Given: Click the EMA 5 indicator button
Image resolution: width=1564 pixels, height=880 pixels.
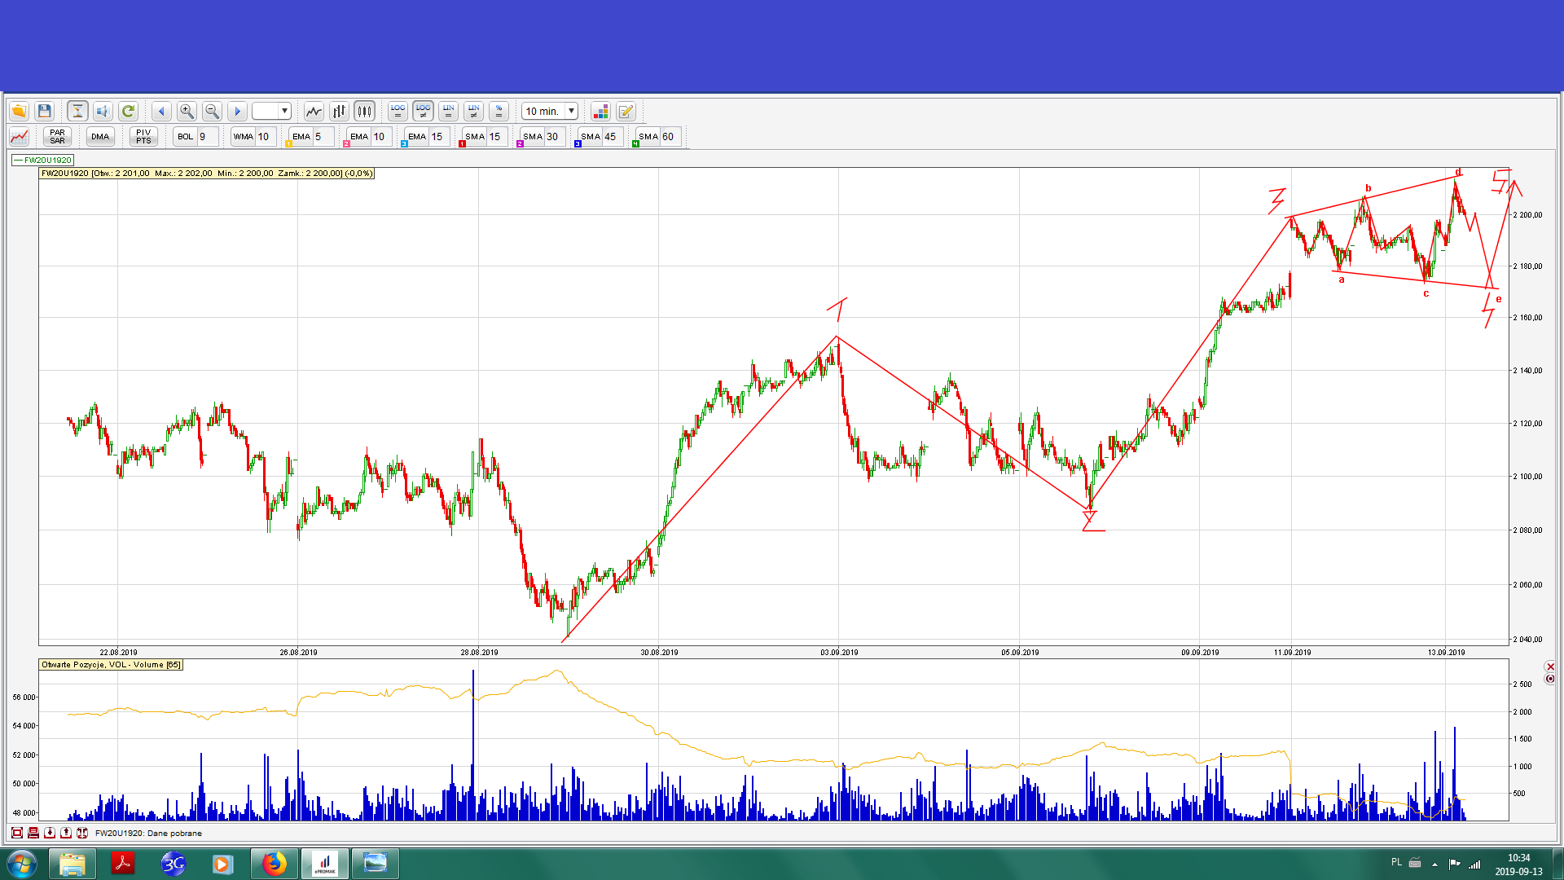Looking at the screenshot, I should tap(301, 137).
